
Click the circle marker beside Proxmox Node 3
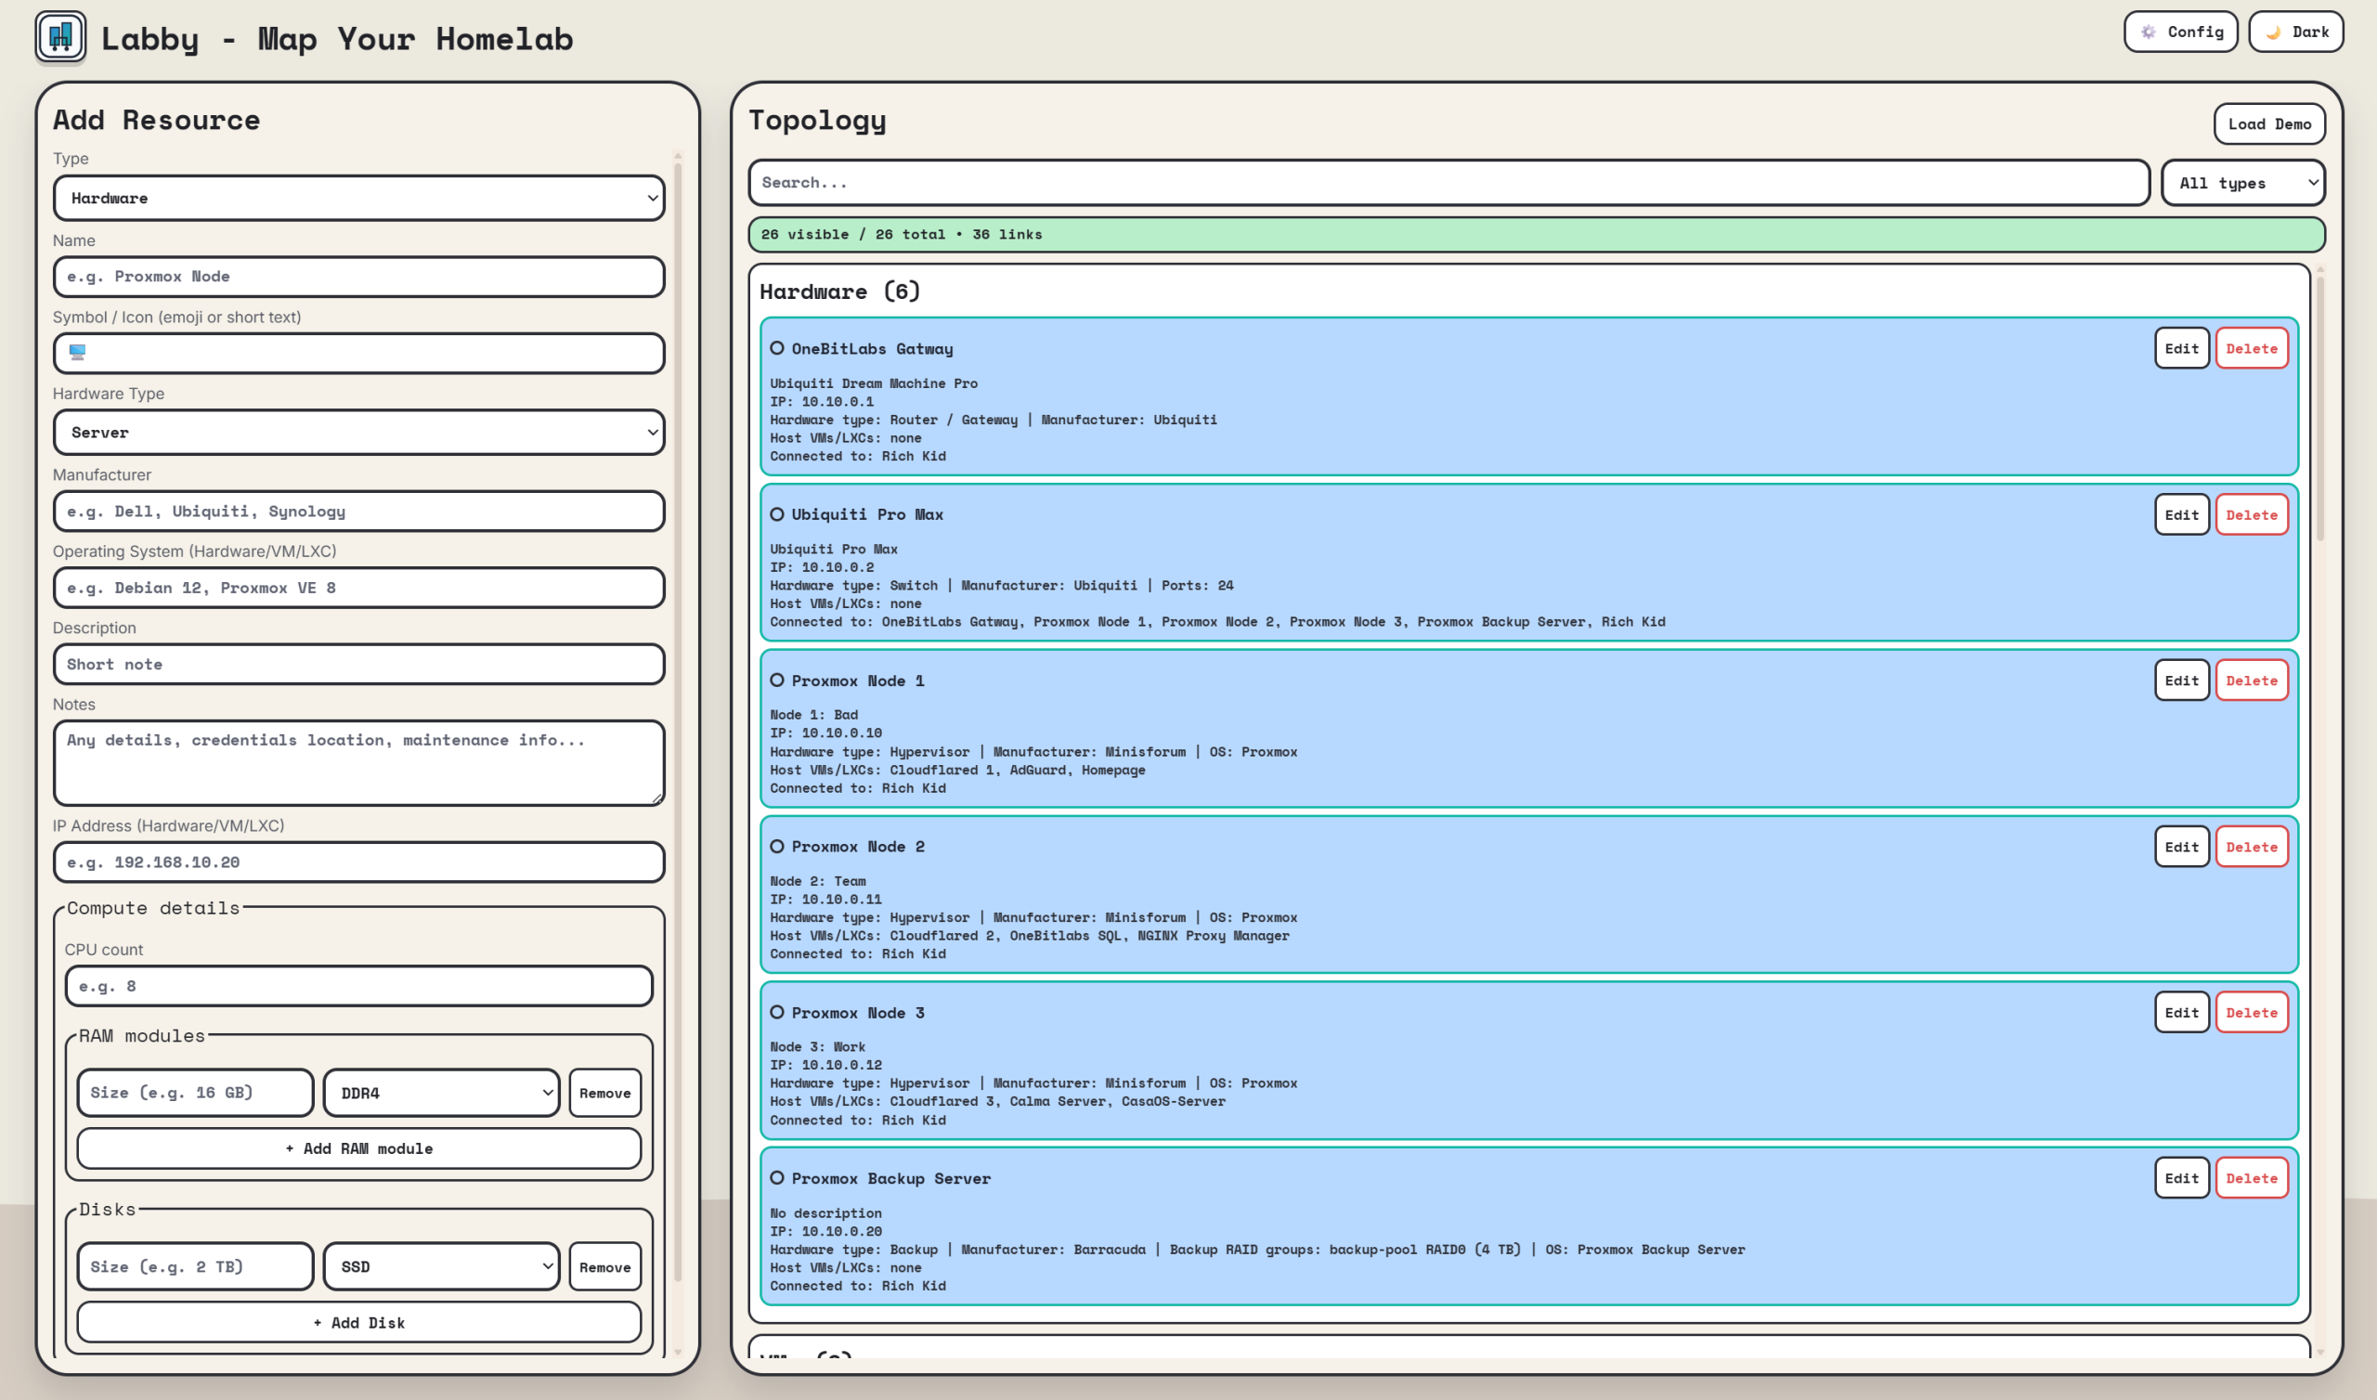(776, 1012)
